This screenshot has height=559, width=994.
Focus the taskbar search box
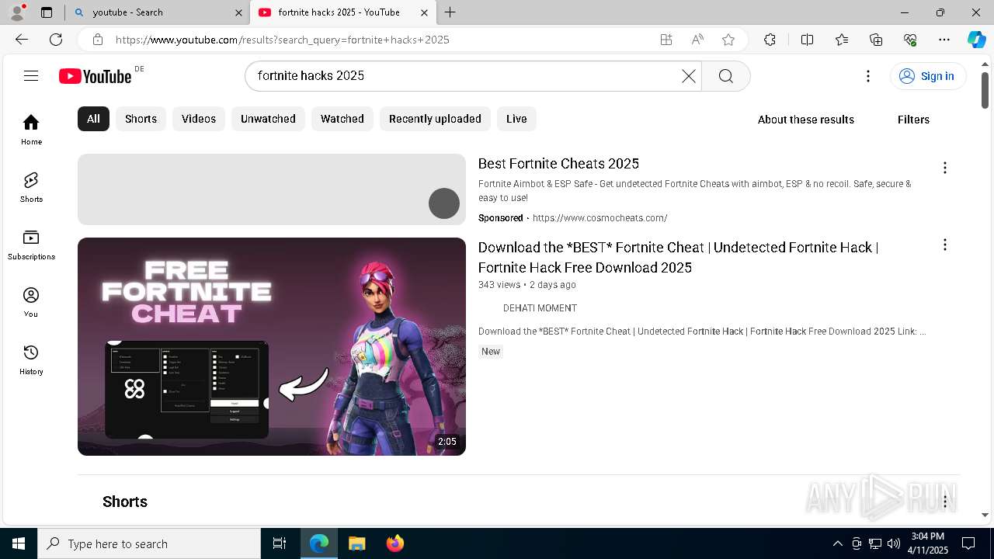(x=149, y=543)
